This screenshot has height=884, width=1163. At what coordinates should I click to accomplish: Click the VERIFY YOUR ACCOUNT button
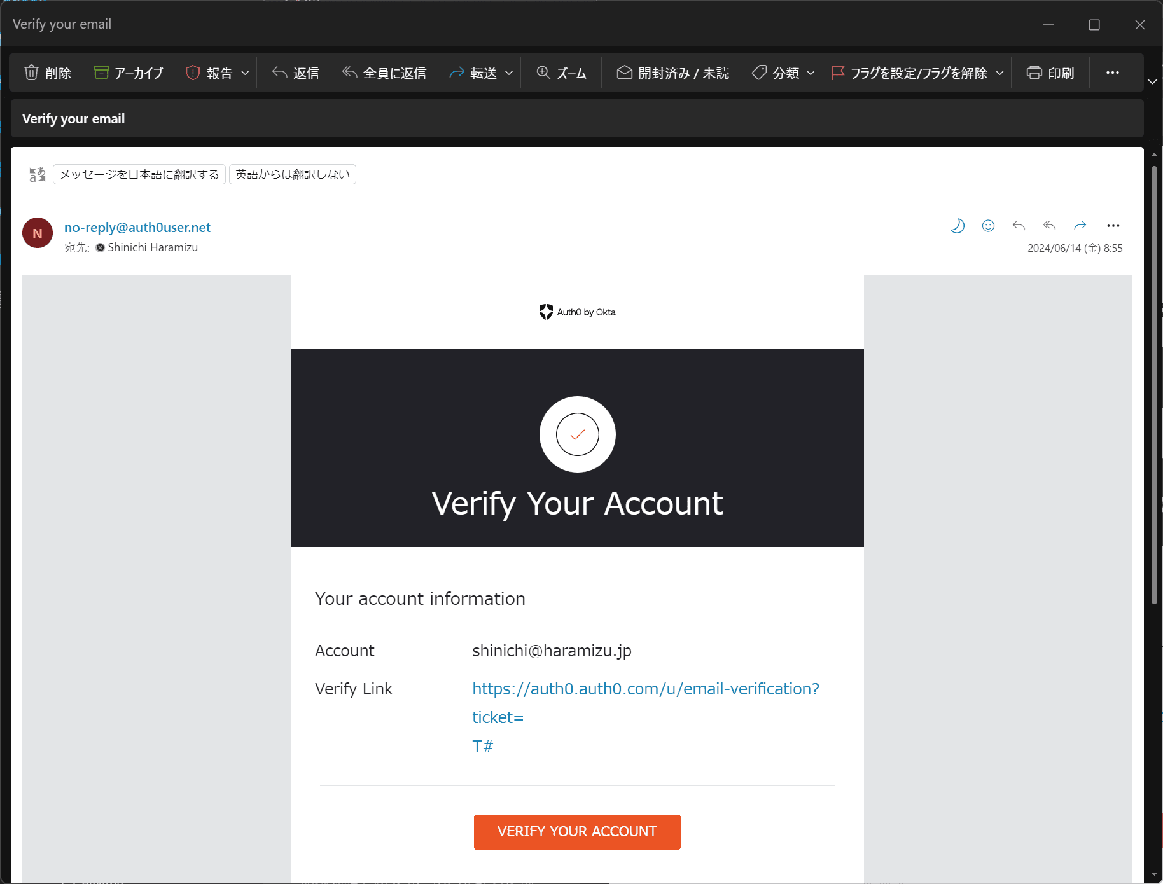pos(577,832)
